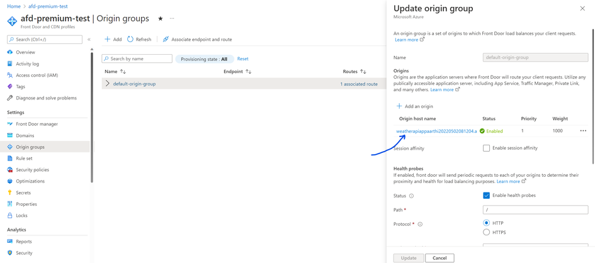
Task: Open the origin row ellipsis menu
Action: click(x=583, y=131)
